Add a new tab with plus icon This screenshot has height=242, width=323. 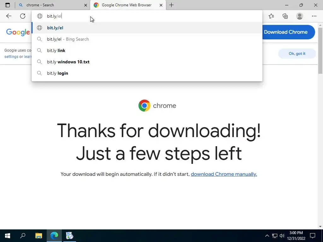click(171, 5)
